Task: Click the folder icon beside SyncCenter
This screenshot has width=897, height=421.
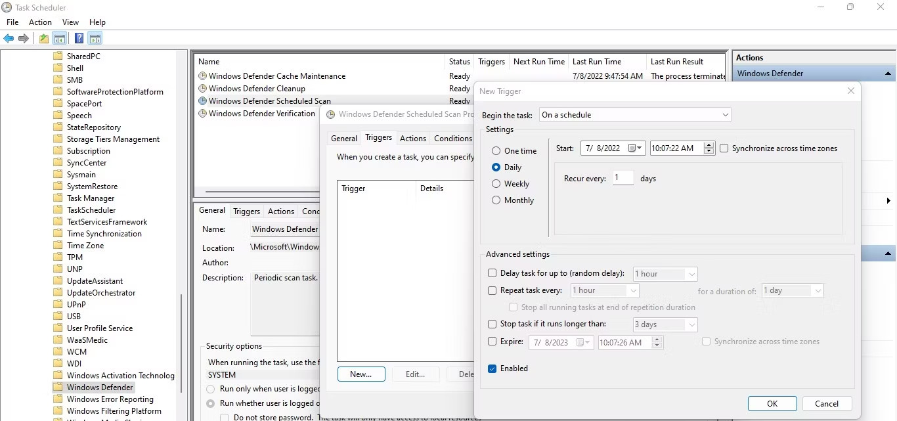Action: coord(58,163)
